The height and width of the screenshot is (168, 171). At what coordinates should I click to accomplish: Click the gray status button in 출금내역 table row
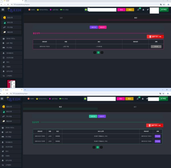pos(156,47)
